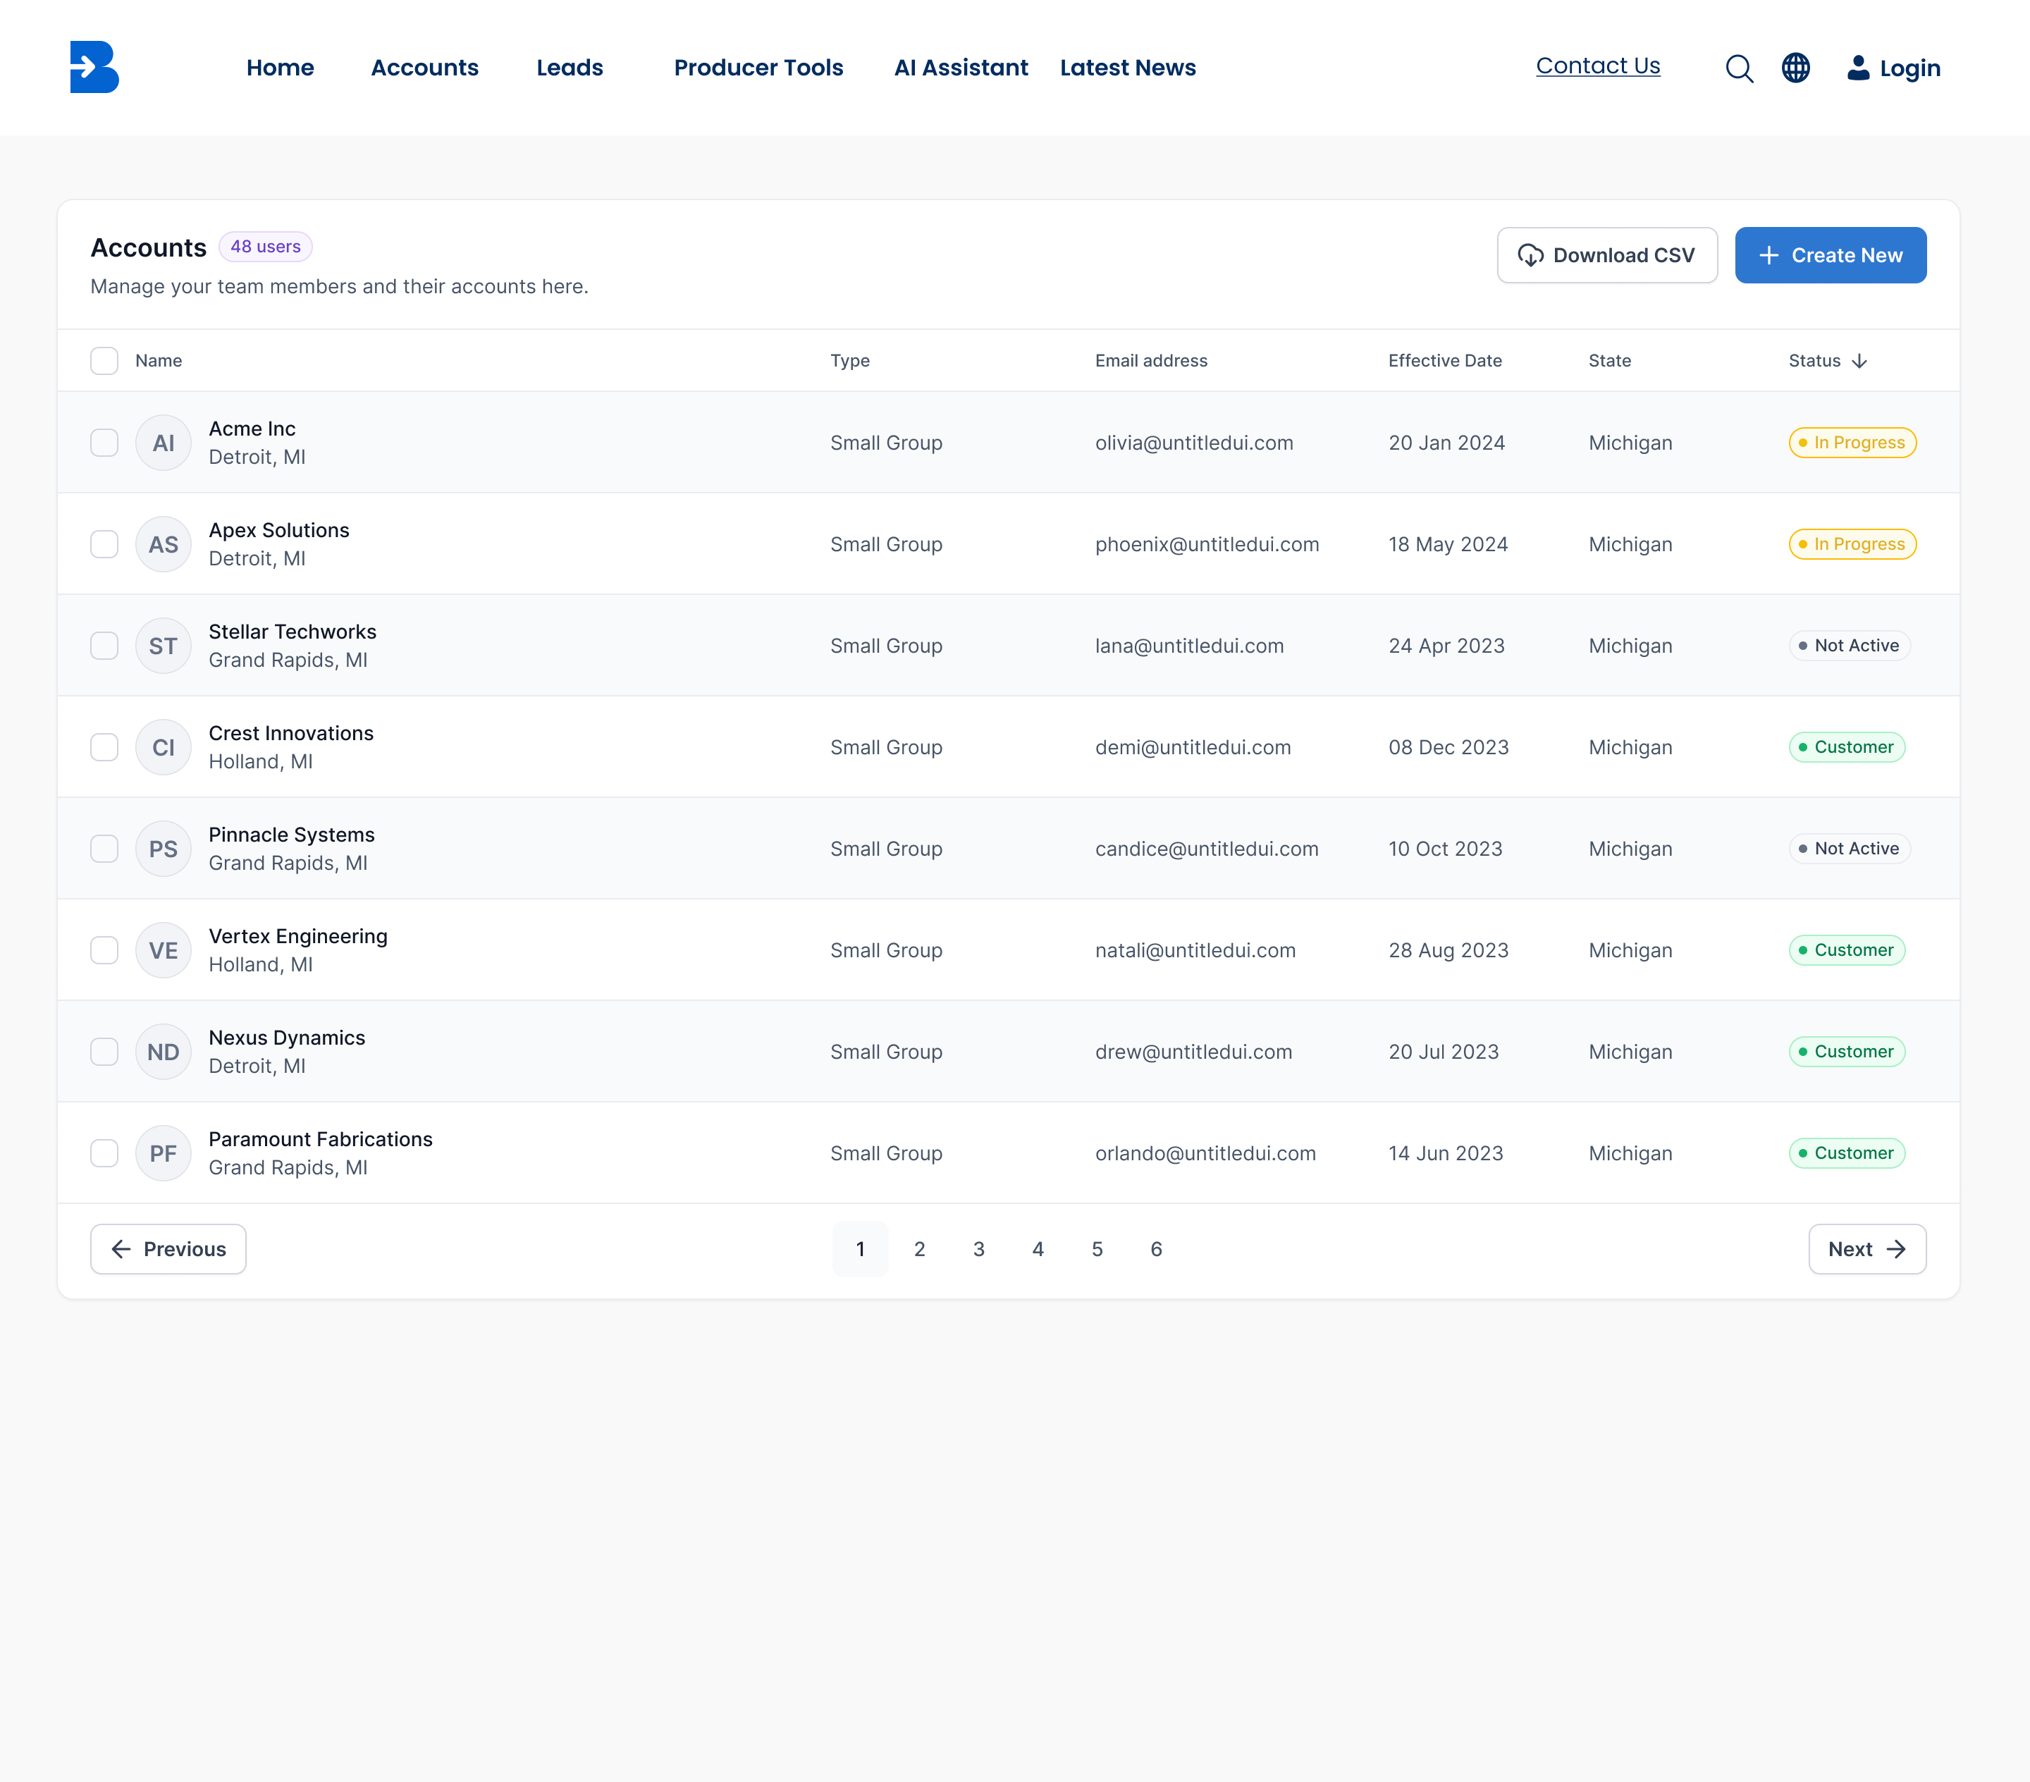
Task: Click the Create New button
Action: point(1829,255)
